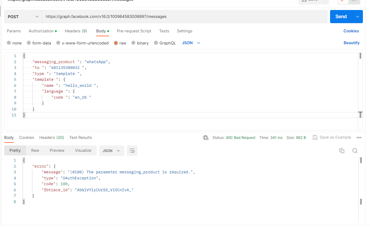Select the binary body type
Screen dimensions: 370x227
(140, 43)
